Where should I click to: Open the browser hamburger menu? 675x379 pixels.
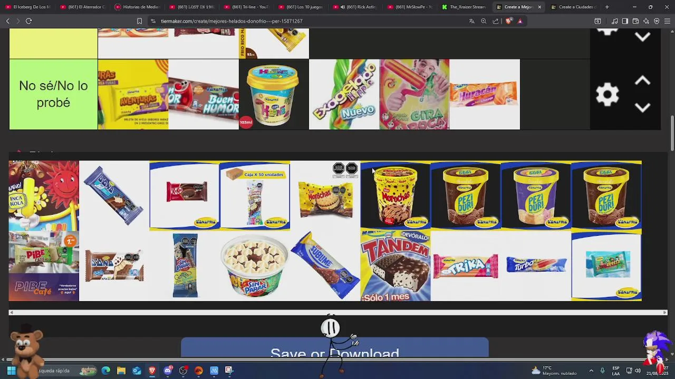(x=667, y=21)
